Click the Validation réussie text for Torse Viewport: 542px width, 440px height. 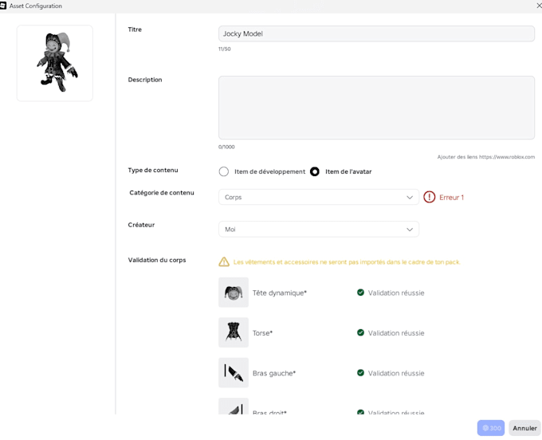click(396, 333)
